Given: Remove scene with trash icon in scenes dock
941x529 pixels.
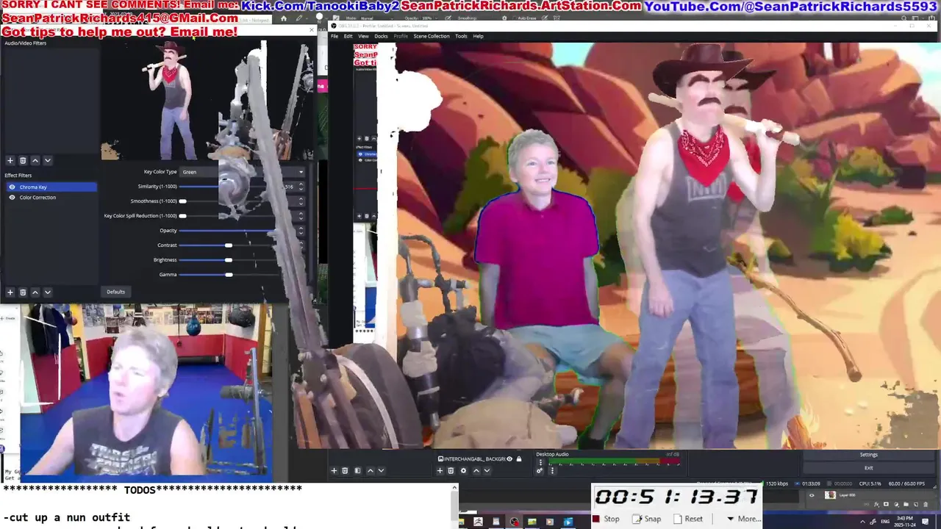Looking at the screenshot, I should pyautogui.click(x=345, y=470).
